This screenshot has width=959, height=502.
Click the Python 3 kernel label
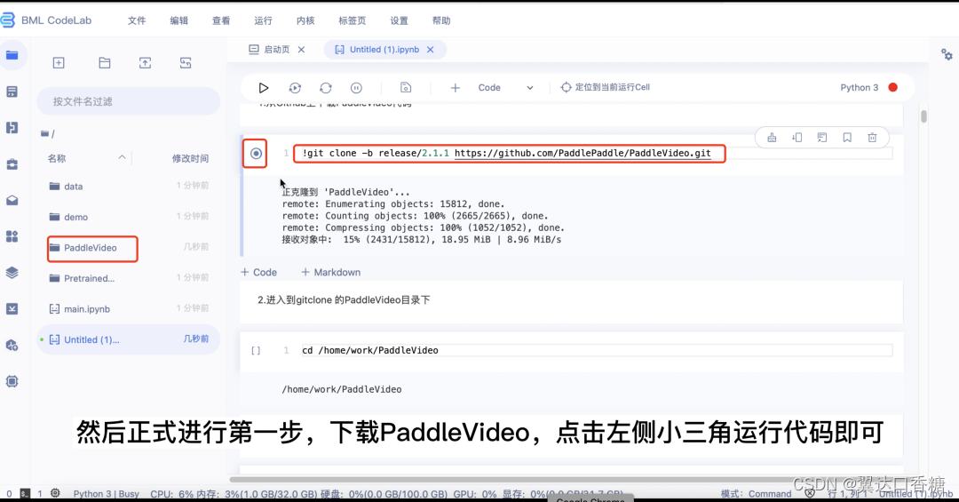click(x=859, y=88)
